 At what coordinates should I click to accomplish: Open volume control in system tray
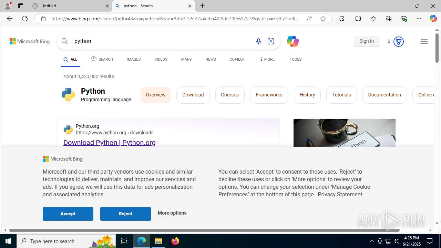(397, 241)
